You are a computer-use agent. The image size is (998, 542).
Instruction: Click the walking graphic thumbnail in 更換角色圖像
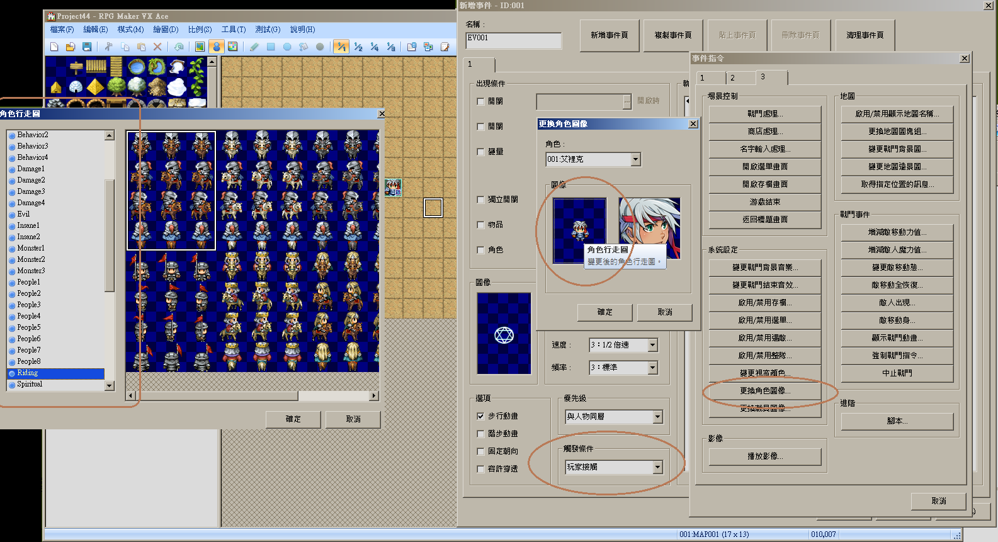[x=579, y=230]
